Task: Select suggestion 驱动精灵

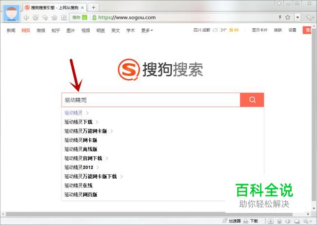Action: pos(73,112)
